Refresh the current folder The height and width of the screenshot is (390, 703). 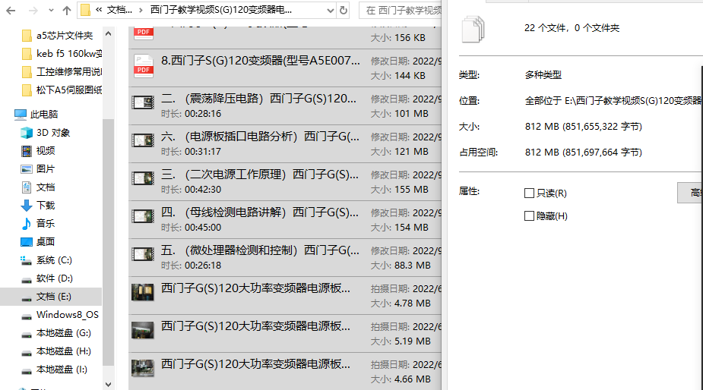(x=344, y=11)
